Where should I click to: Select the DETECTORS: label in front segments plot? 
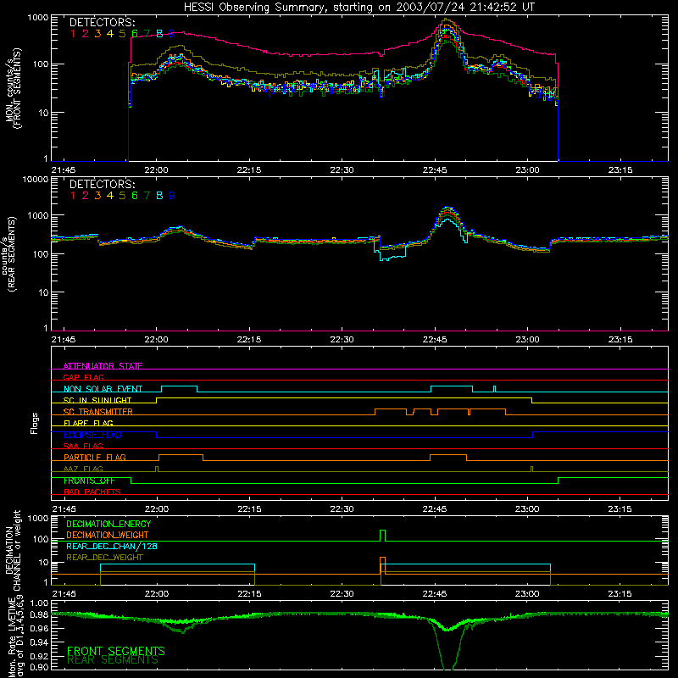(x=102, y=23)
